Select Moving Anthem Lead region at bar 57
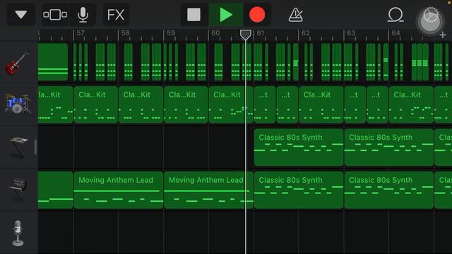The image size is (452, 254). (x=119, y=190)
